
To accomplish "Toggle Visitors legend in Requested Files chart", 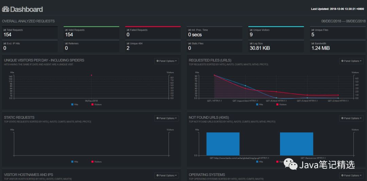I will click(281, 104).
